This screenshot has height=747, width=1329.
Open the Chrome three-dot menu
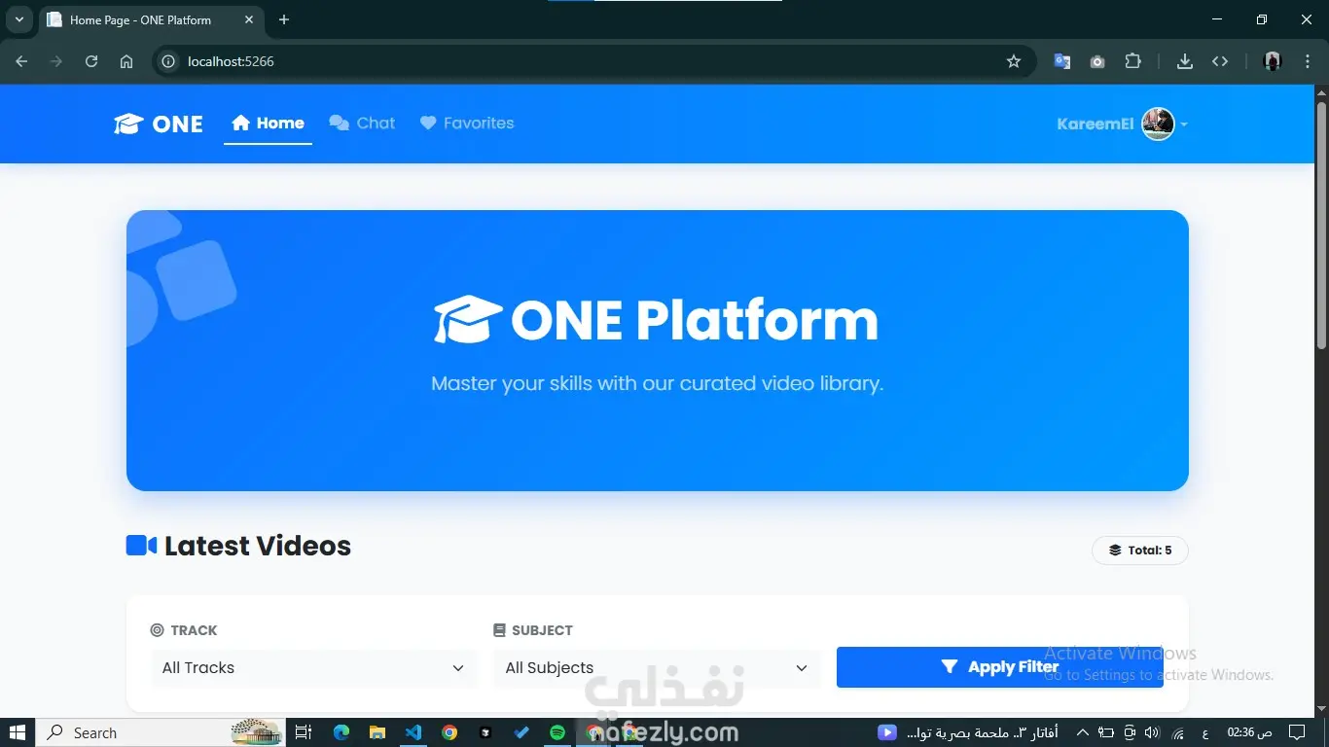click(1306, 61)
